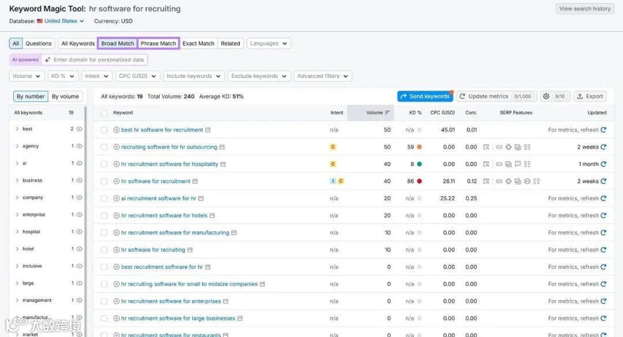
Task: Check the recruiting software for hr outsourcing row
Action: pos(104,147)
